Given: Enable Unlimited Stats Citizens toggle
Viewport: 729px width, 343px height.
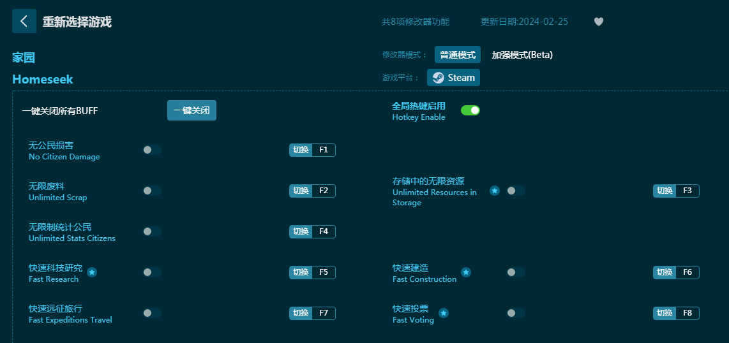Looking at the screenshot, I should (151, 231).
